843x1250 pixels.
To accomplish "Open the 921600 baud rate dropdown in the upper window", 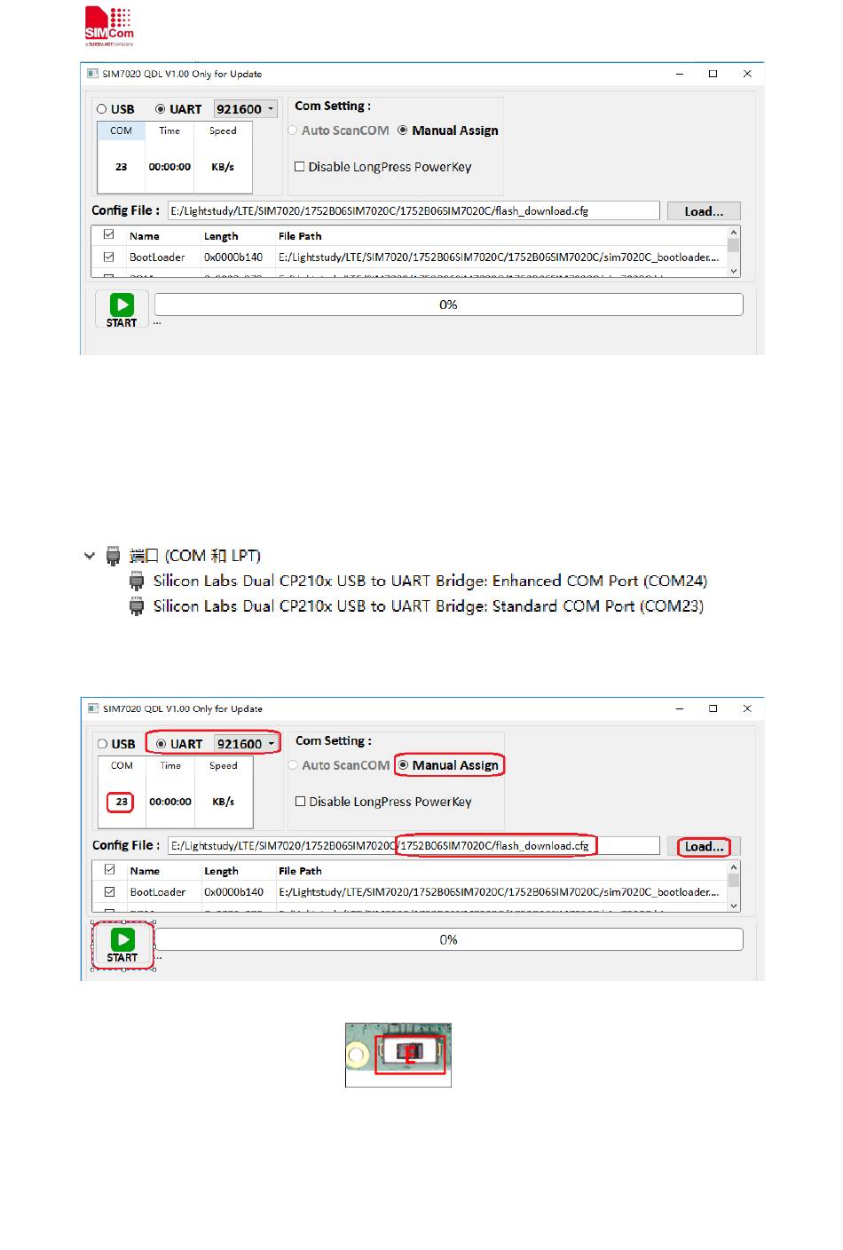I will coord(246,109).
